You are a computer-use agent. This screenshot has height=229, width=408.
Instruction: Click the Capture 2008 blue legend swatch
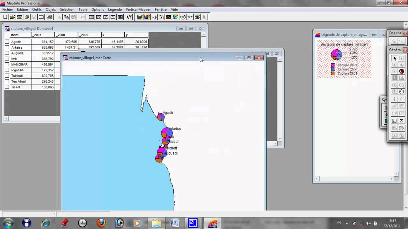(333, 69)
